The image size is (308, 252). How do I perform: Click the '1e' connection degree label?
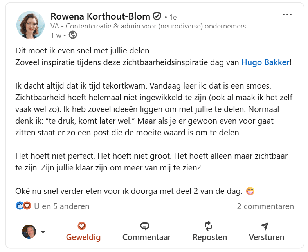tap(173, 17)
